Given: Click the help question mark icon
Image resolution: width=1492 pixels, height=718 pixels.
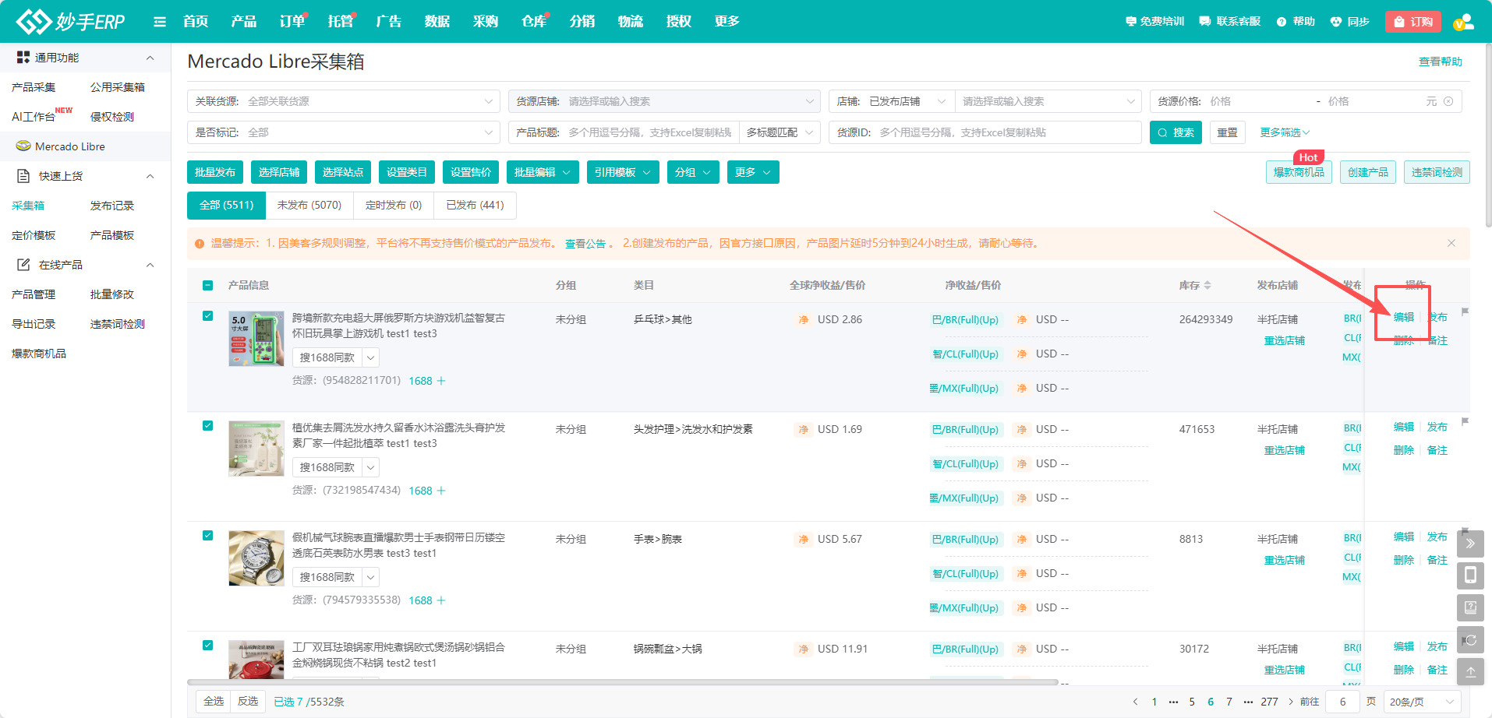Looking at the screenshot, I should coord(1282,22).
